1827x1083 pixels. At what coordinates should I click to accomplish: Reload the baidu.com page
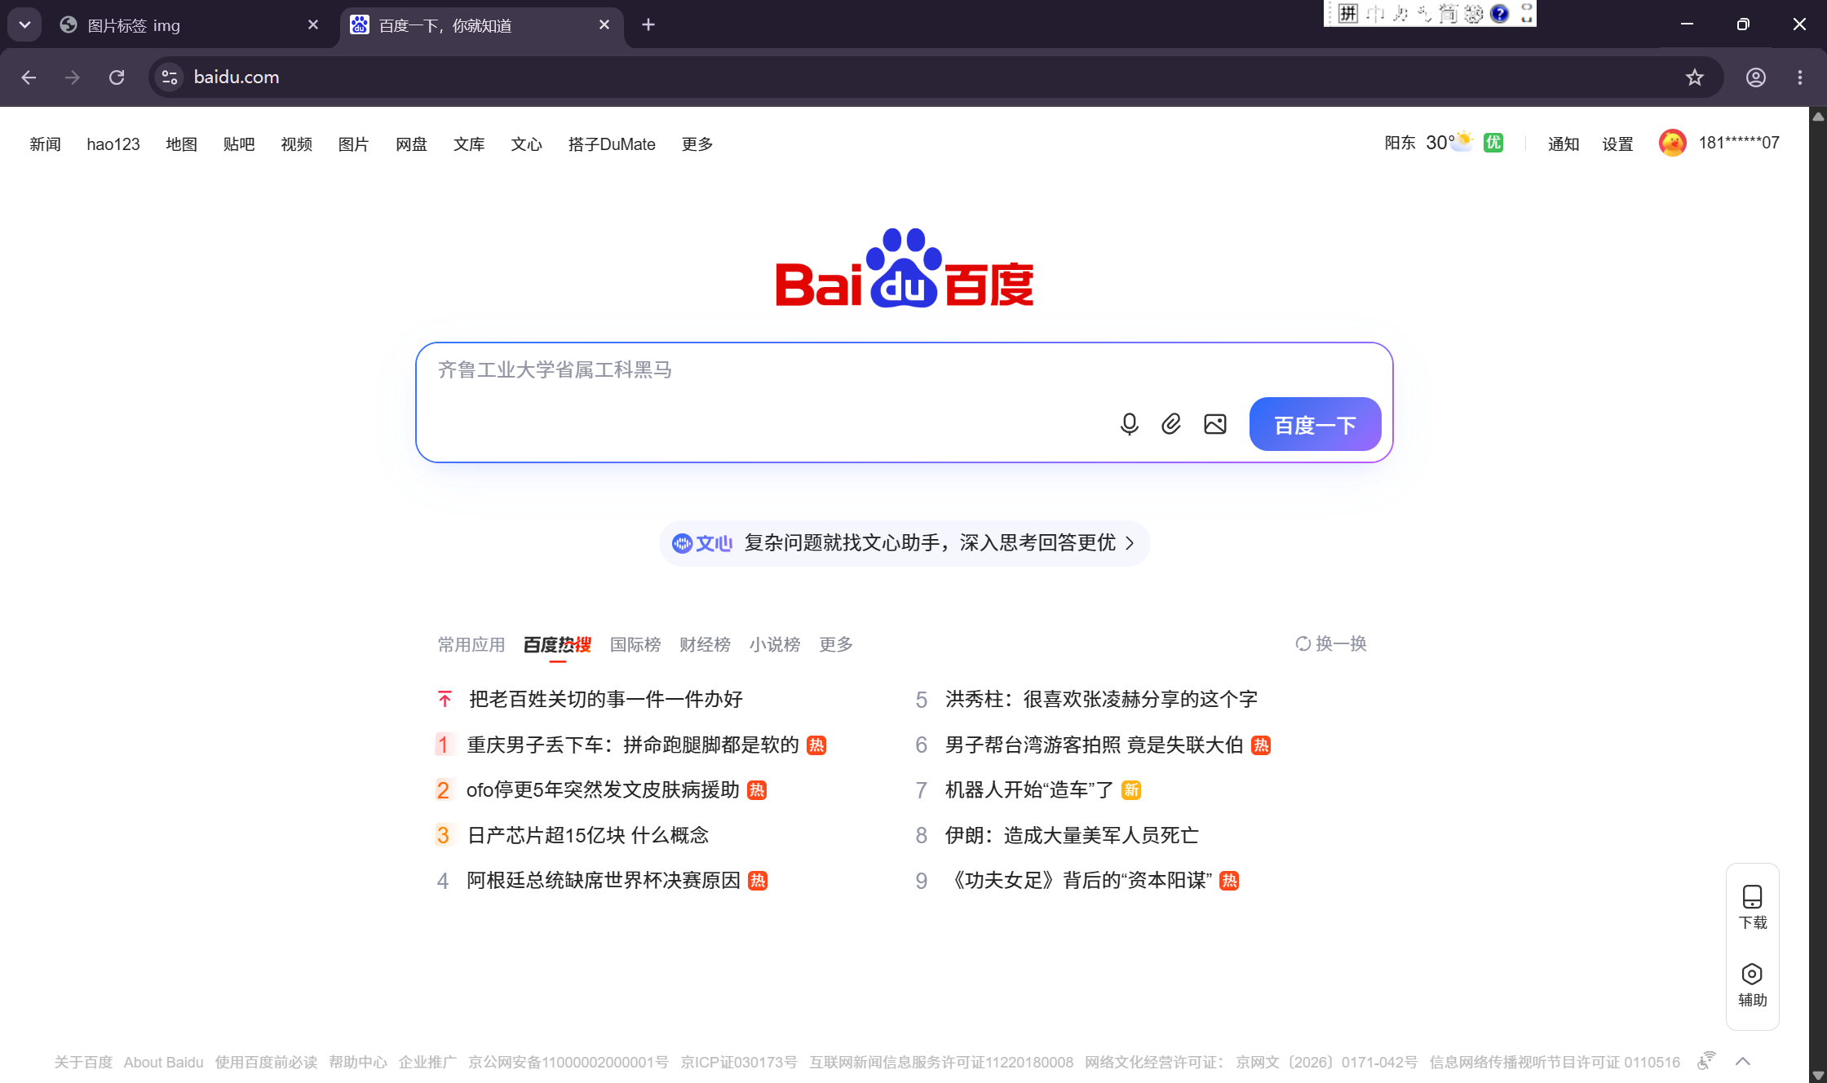pos(117,77)
